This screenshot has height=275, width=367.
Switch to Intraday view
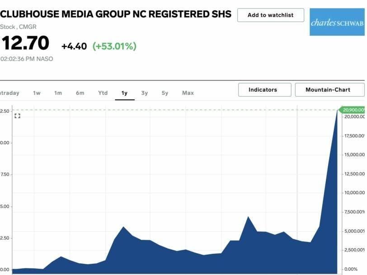coord(9,93)
